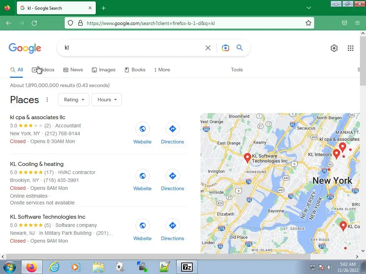
Task: Open 7-Zip from the taskbar
Action: [187, 267]
